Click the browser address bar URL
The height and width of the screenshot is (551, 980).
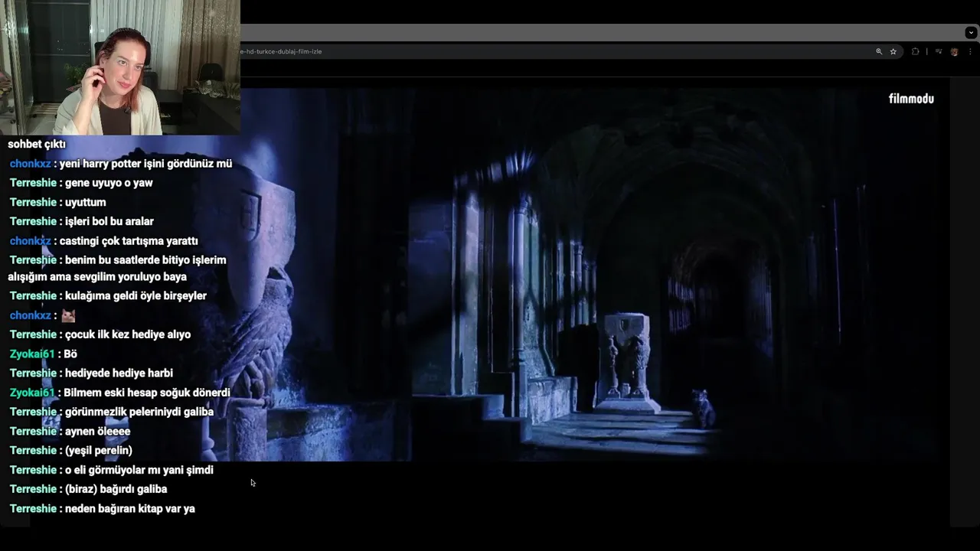tap(281, 51)
